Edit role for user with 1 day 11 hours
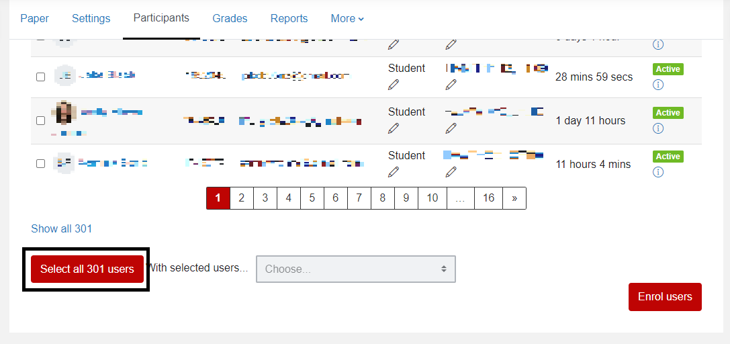The width and height of the screenshot is (730, 344). click(x=394, y=128)
